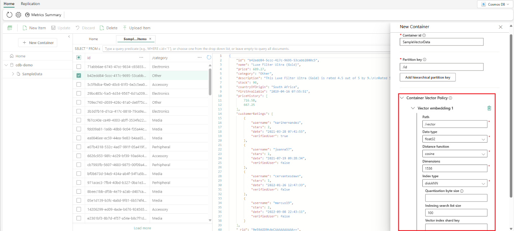Check the 71abb6ae item row checkbox
Screen dimensions: 514x231
pyautogui.click(x=79, y=67)
